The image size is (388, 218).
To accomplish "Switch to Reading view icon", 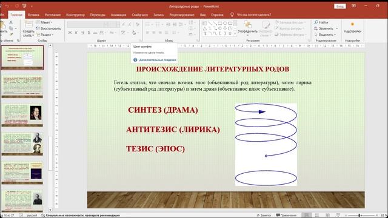I will pos(327,216).
